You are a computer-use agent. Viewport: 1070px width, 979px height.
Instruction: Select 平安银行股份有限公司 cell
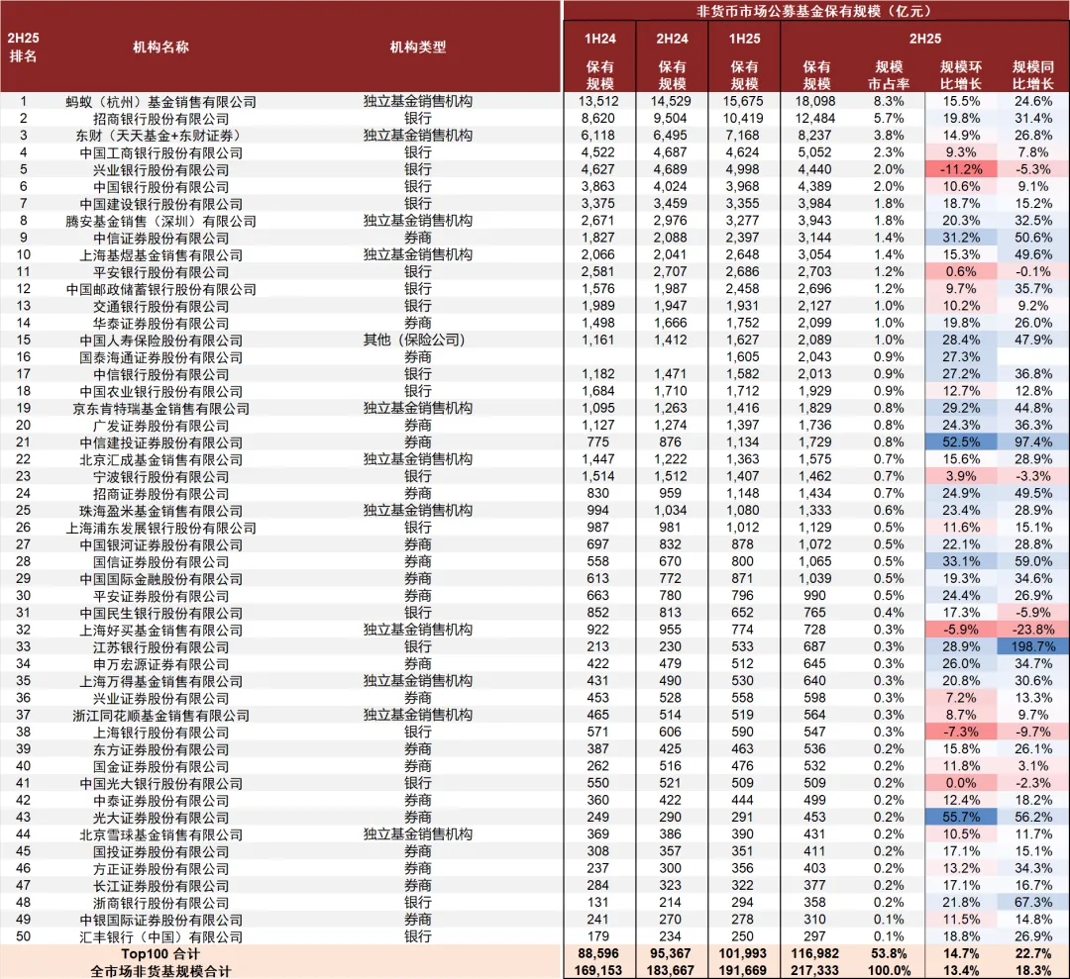click(161, 272)
